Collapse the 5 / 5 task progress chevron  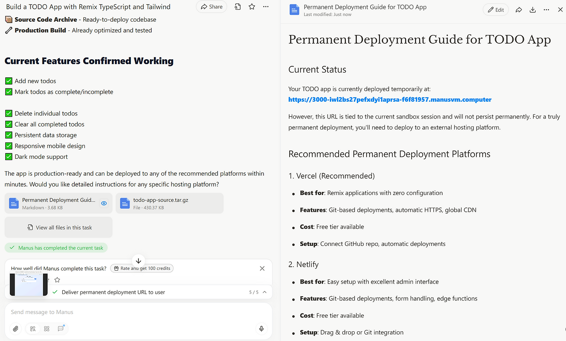pyautogui.click(x=264, y=292)
